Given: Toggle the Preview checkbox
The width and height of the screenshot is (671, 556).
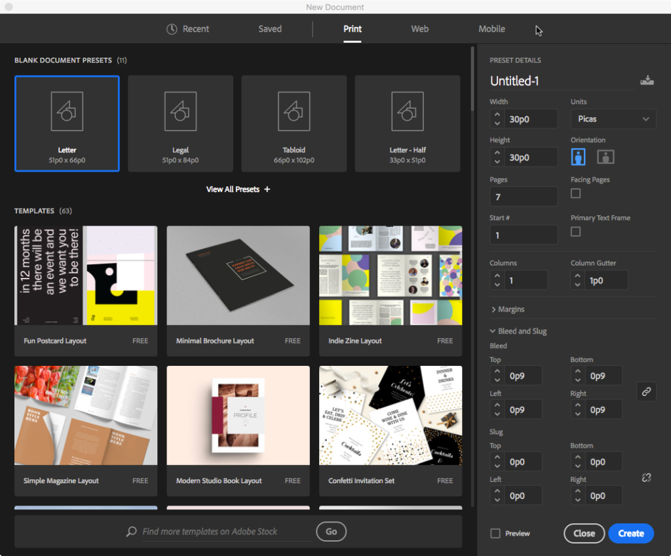Looking at the screenshot, I should [x=496, y=534].
